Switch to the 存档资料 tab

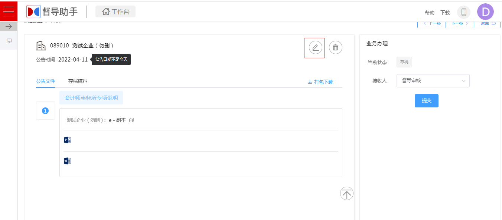coord(78,81)
